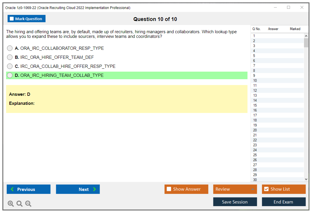The image size is (313, 214).
Task: Select radio button for option A
Action: (x=10, y=48)
